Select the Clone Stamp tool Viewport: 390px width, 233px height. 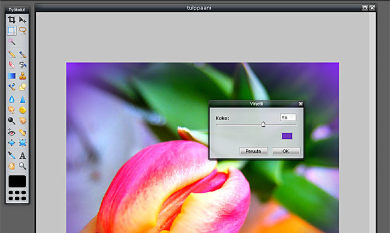(x=23, y=76)
